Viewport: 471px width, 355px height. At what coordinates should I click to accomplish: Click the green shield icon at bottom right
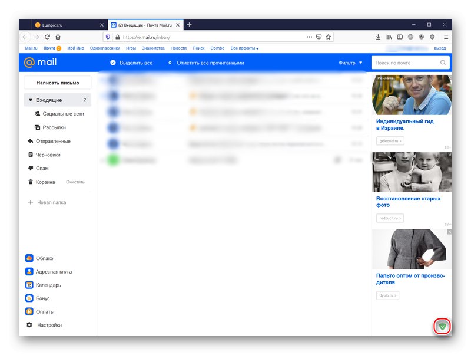coord(442,326)
